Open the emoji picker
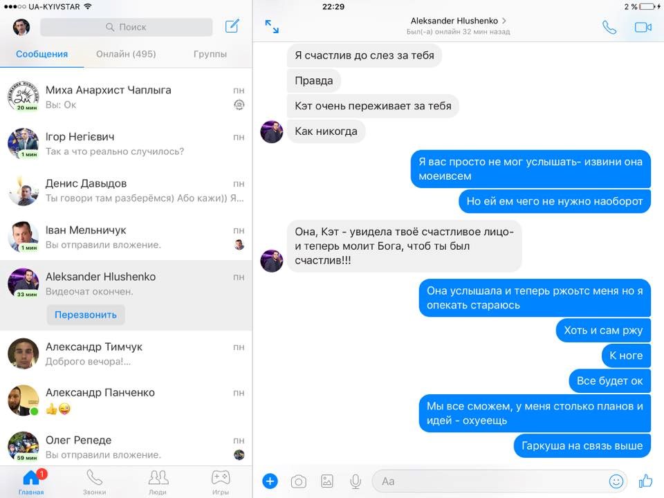This screenshot has height=498, width=664. [x=616, y=481]
